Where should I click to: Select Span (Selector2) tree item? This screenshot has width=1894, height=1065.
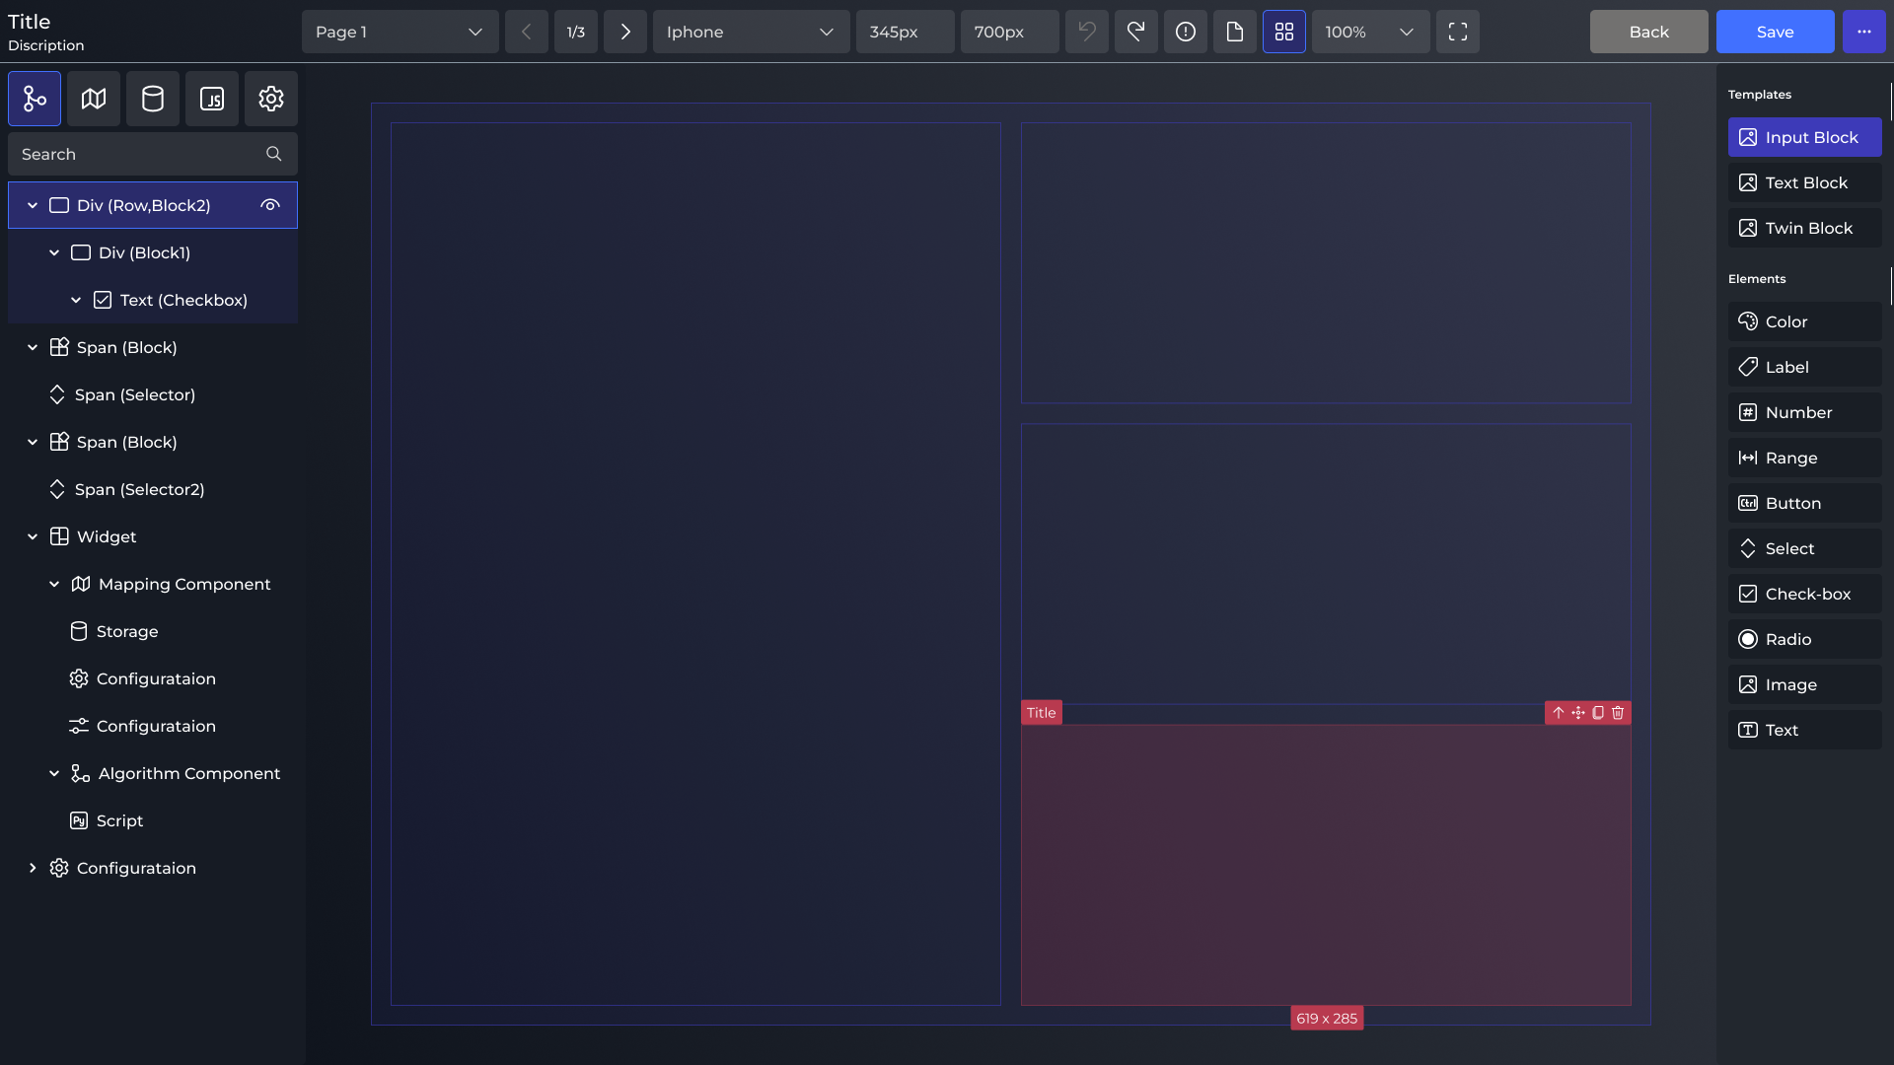point(153,489)
